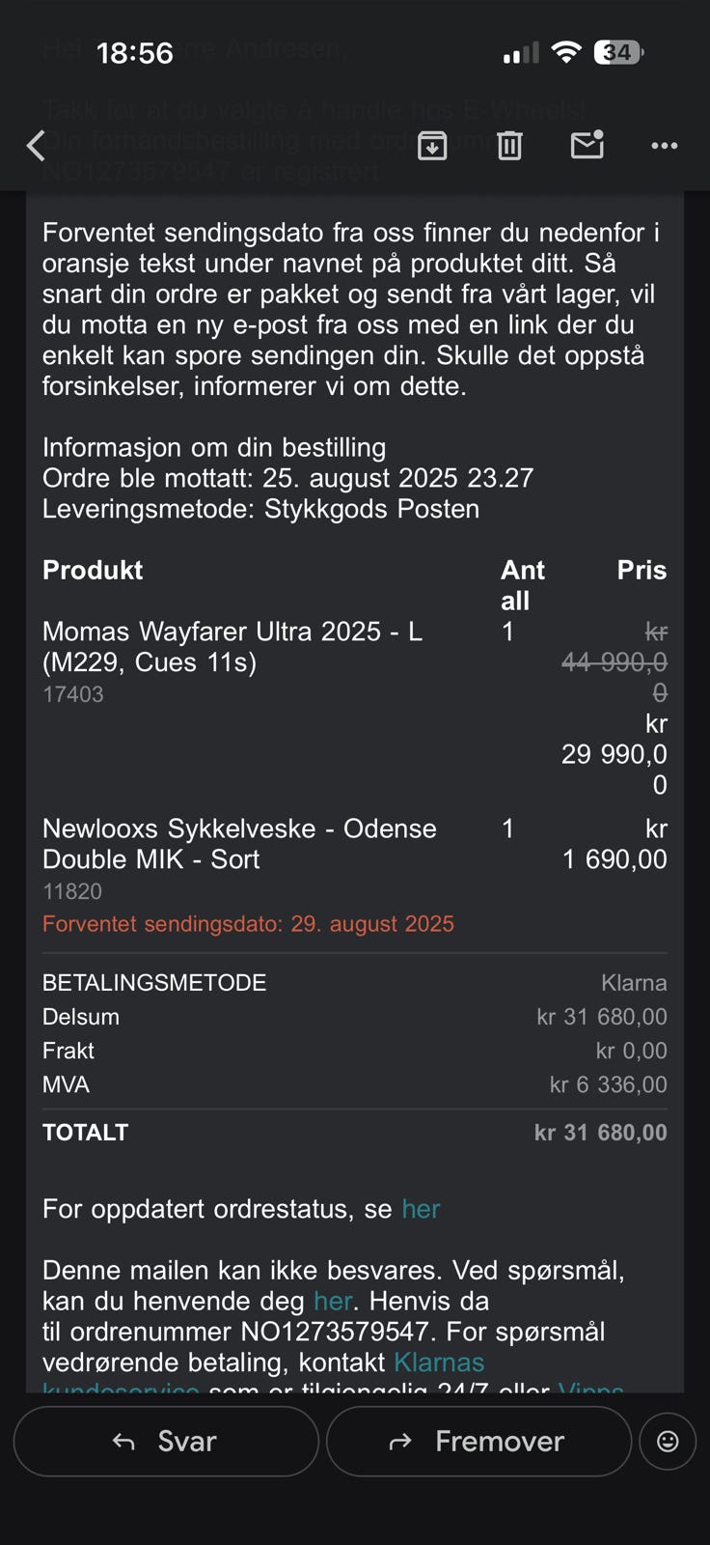Open the 'her' contact link after henvende deg
The width and height of the screenshot is (710, 1545).
332,1301
